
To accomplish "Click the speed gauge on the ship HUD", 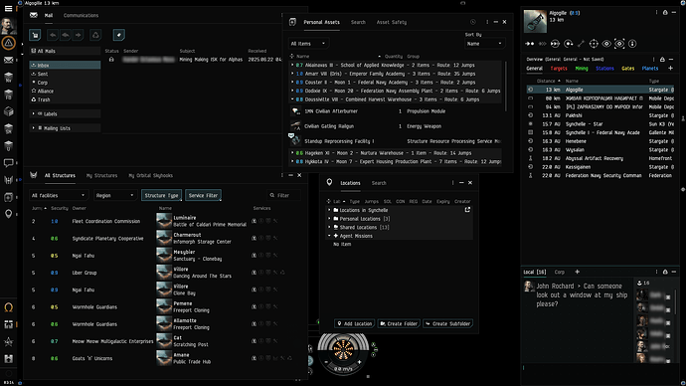I will 343,369.
